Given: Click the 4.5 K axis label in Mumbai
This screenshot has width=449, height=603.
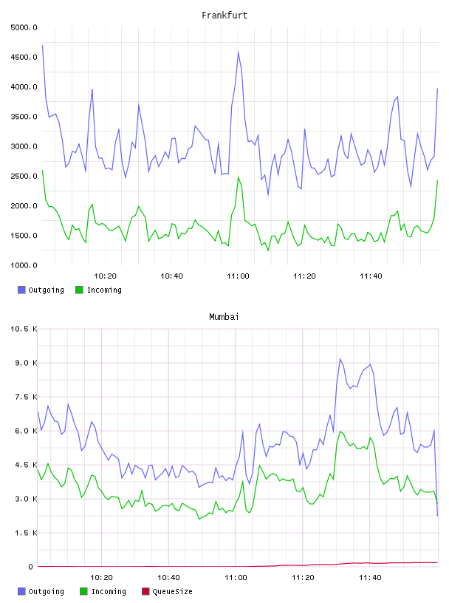Looking at the screenshot, I should click(x=26, y=465).
